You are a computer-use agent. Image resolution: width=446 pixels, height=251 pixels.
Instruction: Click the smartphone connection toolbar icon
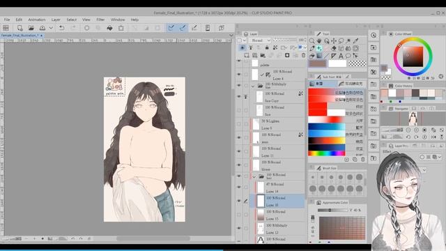[x=208, y=28]
